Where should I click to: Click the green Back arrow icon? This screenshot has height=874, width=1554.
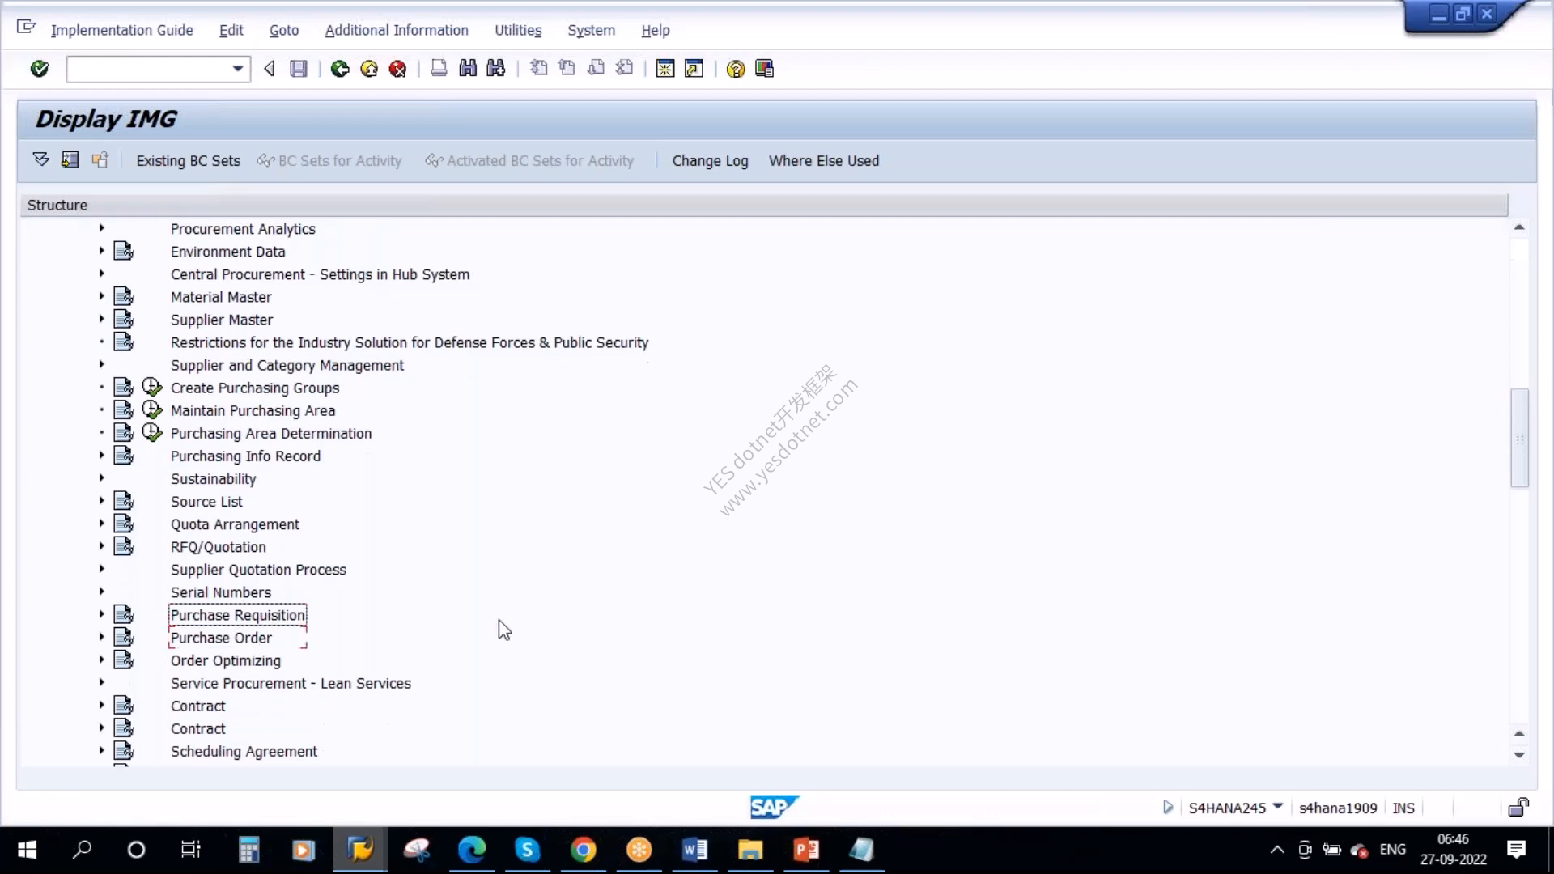point(340,69)
